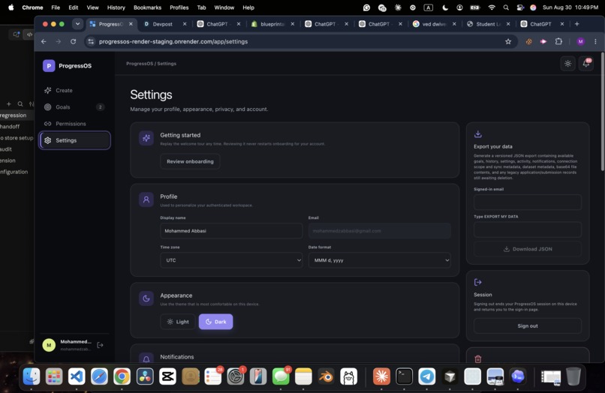This screenshot has height=393, width=605.
Task: Close the Devpost tab
Action: tap(185, 24)
